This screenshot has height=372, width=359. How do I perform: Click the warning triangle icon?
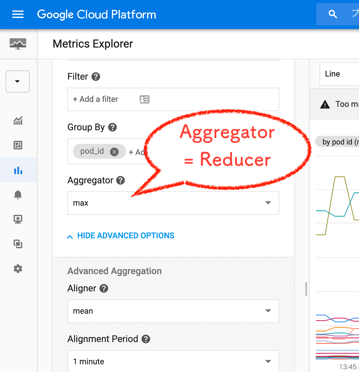click(325, 104)
